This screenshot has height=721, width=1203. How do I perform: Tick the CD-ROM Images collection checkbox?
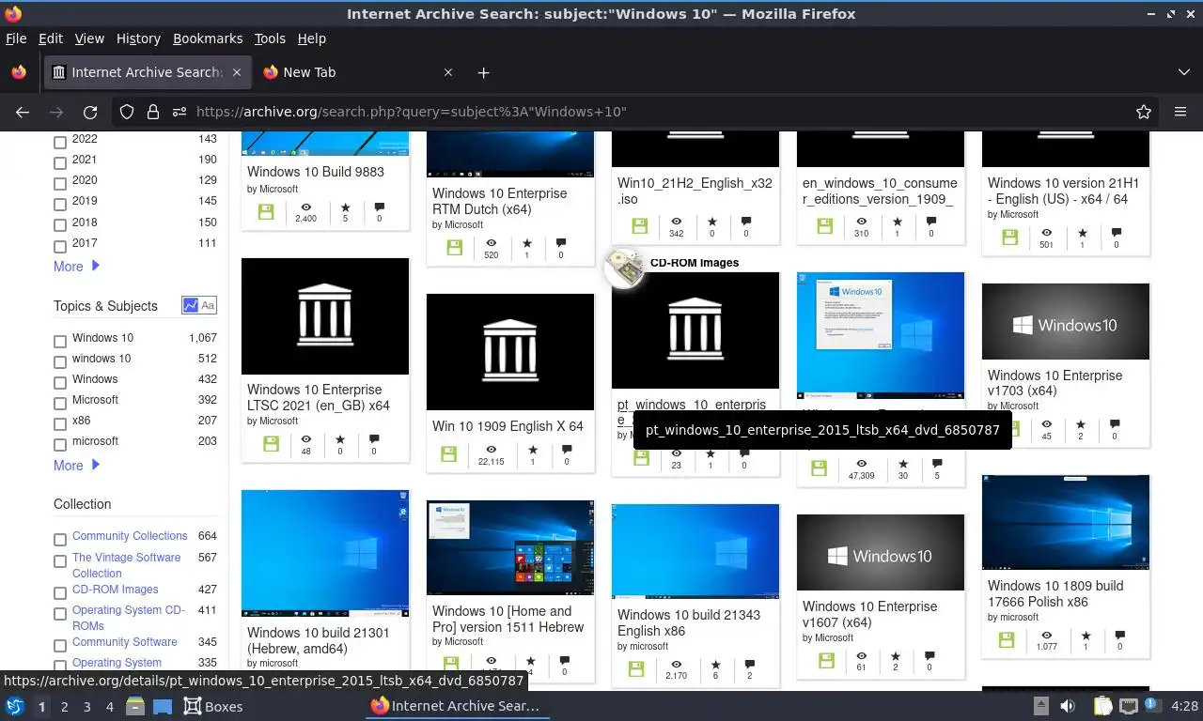tap(60, 593)
